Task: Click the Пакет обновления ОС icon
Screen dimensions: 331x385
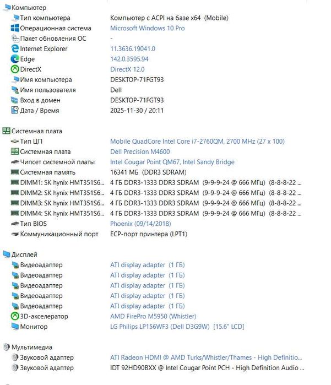Action: pos(15,39)
